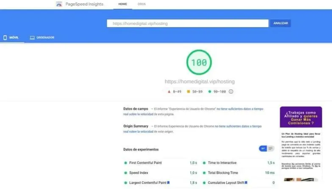The image size is (332, 189).
Task: Click the info icon next to score legend
Action: point(231,91)
